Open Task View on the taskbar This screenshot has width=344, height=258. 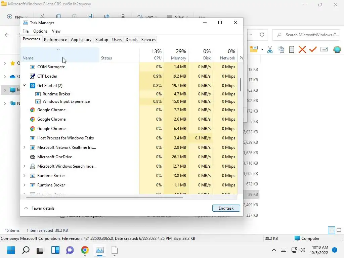click(40, 250)
